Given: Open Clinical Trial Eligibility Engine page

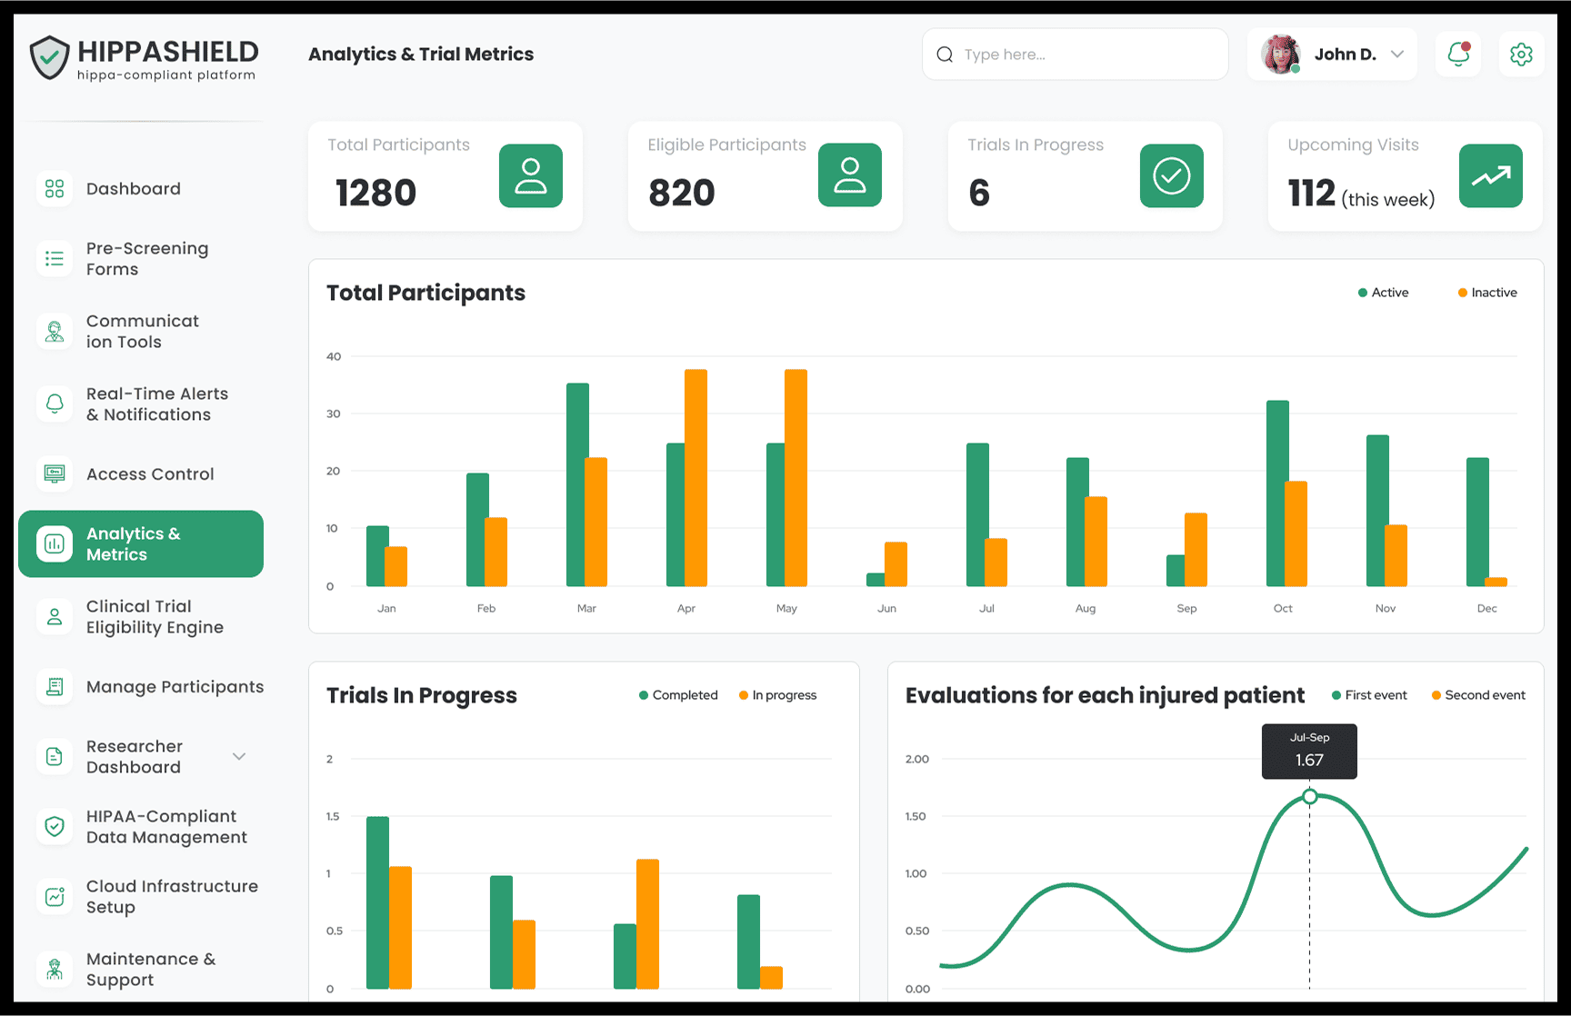Looking at the screenshot, I should (x=155, y=617).
